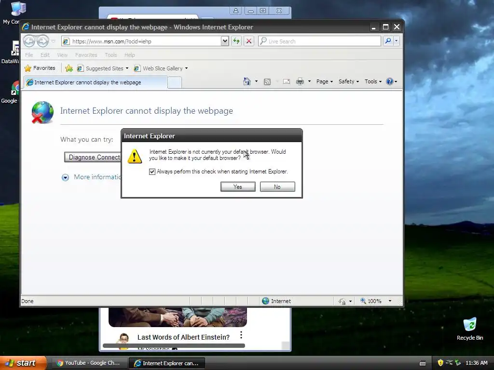Screen dimensions: 494x370
Task: Switch to YouTube - Google Chrome taskbar button
Action: click(x=89, y=363)
